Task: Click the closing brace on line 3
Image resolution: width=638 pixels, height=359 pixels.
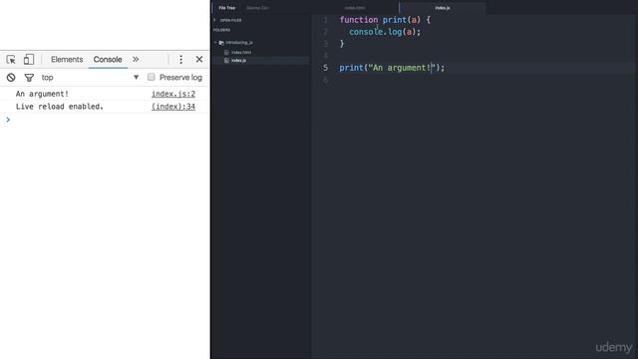Action: 342,44
